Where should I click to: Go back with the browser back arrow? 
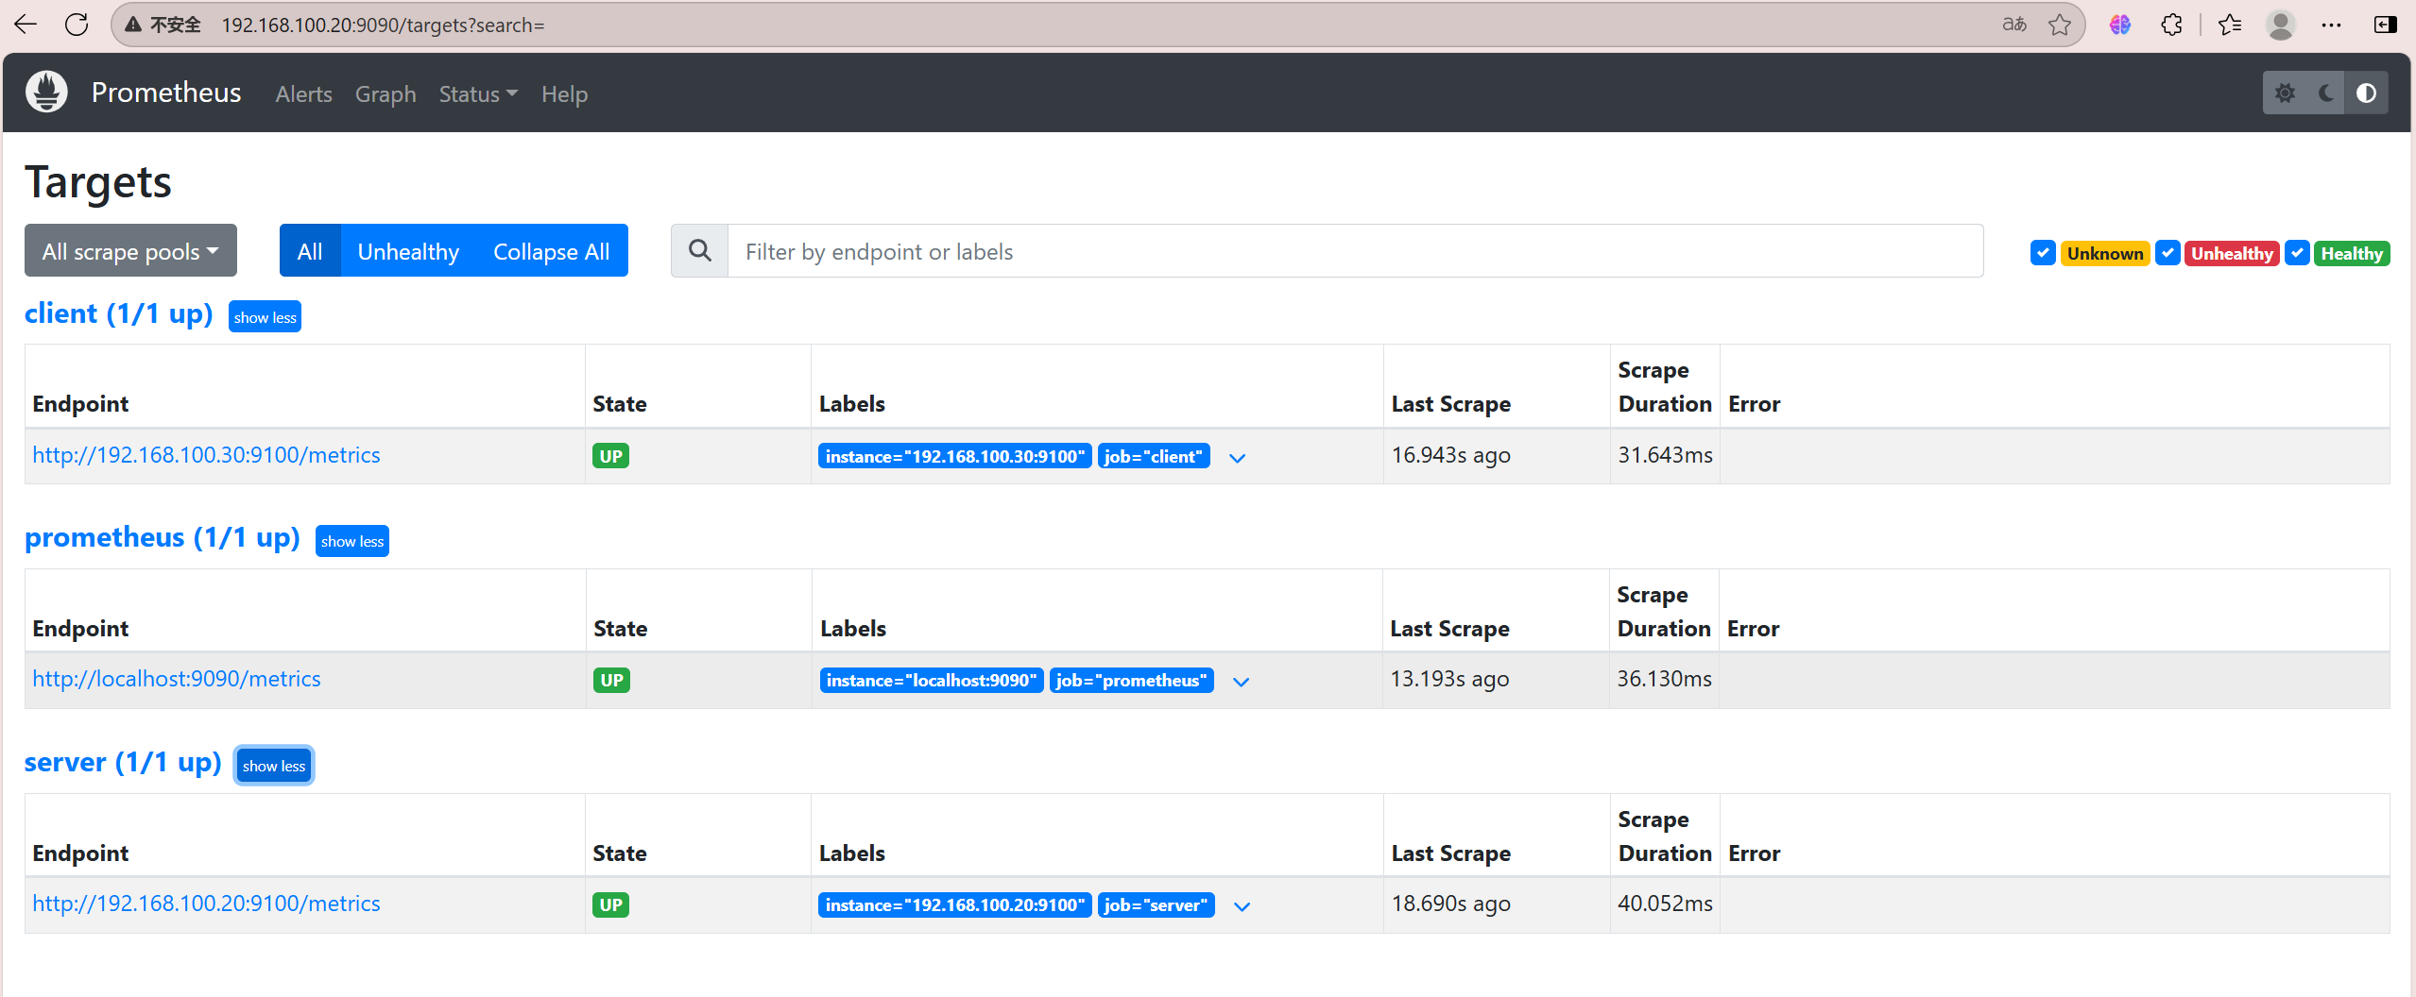pyautogui.click(x=26, y=25)
